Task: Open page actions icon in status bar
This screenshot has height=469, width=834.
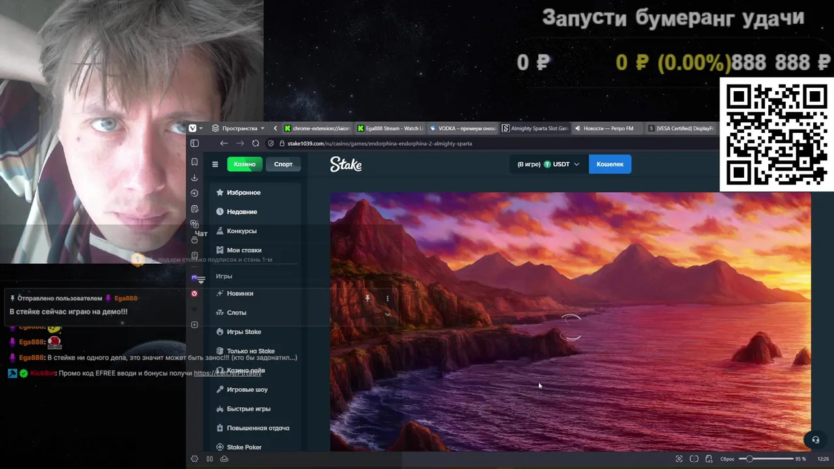Action: (x=709, y=459)
